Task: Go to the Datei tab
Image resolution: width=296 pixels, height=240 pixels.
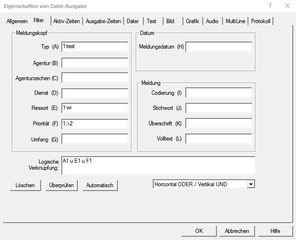Action: click(x=133, y=21)
